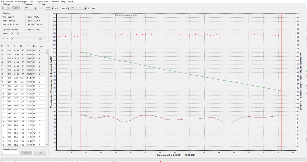The height and width of the screenshot is (162, 307).
Task: Open the File menu
Action: coord(2,1)
